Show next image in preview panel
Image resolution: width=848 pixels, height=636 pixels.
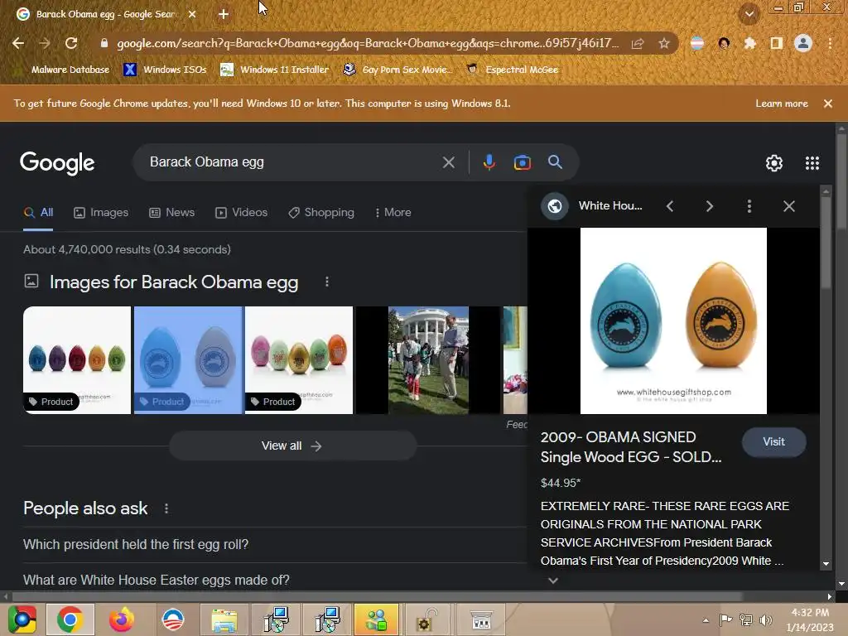pyautogui.click(x=709, y=206)
